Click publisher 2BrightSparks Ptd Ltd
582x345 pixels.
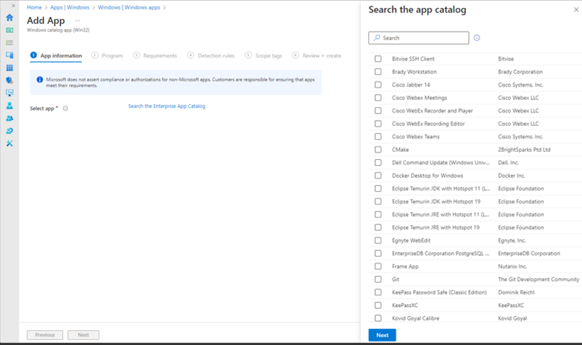(x=524, y=149)
